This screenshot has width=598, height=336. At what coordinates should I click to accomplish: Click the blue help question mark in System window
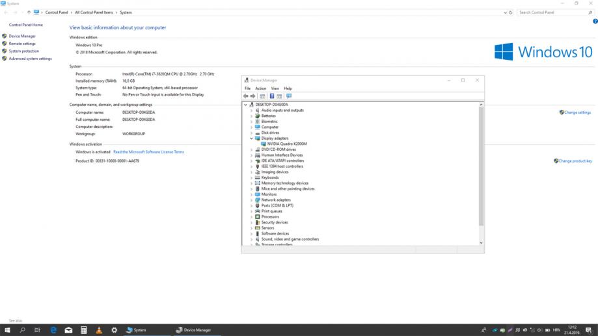tap(595, 21)
